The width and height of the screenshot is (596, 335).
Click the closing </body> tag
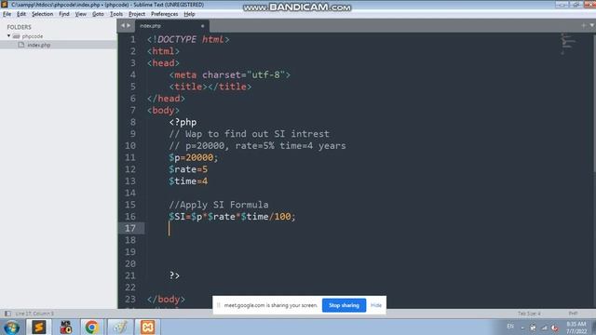[x=166, y=299]
